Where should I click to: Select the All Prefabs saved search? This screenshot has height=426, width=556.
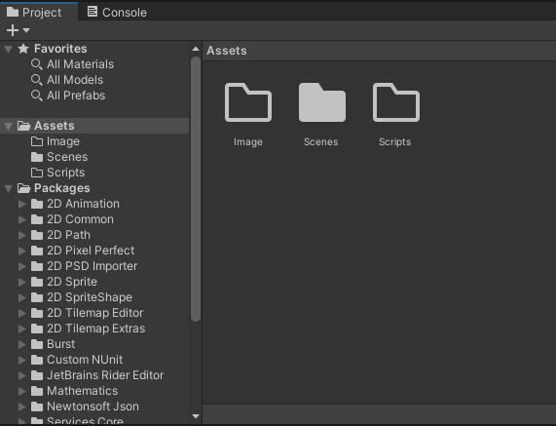tap(76, 96)
